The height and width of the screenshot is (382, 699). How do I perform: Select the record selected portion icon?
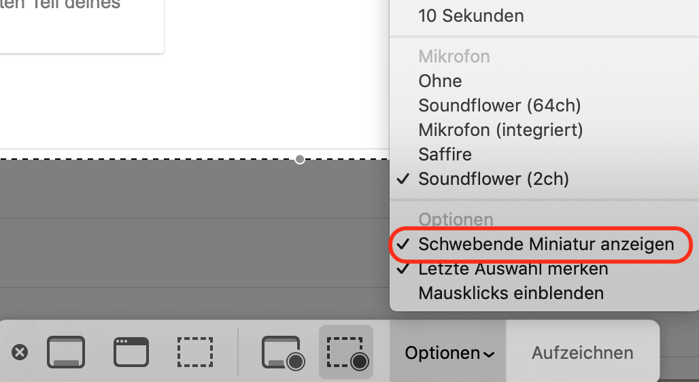pyautogui.click(x=346, y=353)
